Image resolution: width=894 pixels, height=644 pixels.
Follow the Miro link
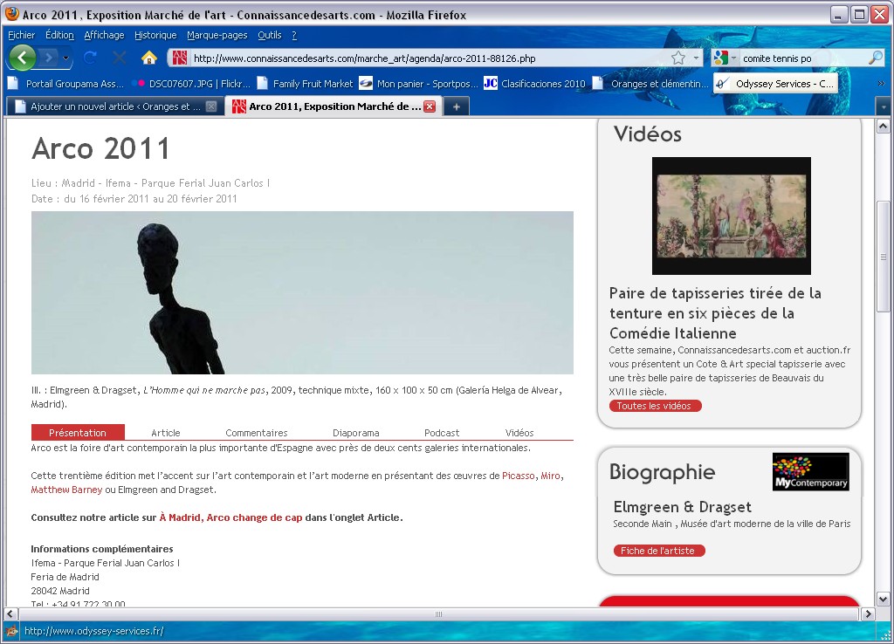[550, 476]
